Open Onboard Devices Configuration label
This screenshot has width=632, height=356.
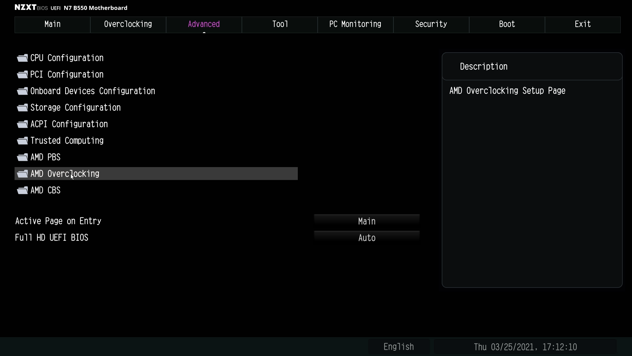coord(93,91)
